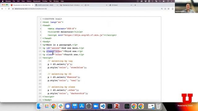Go forward in browser history

pyautogui.click(x=6, y=9)
